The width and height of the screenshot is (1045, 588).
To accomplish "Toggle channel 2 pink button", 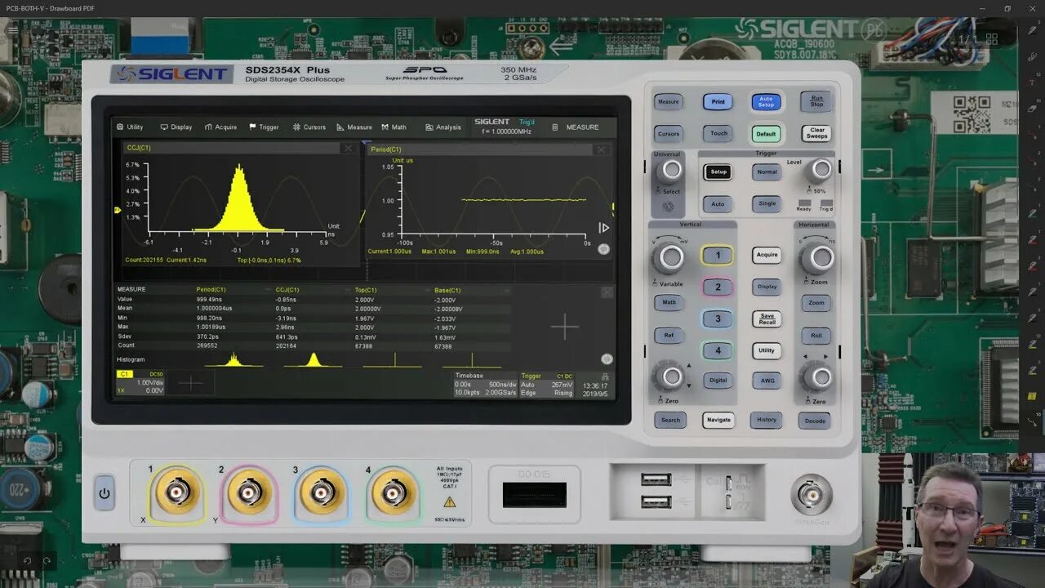I will pos(718,287).
